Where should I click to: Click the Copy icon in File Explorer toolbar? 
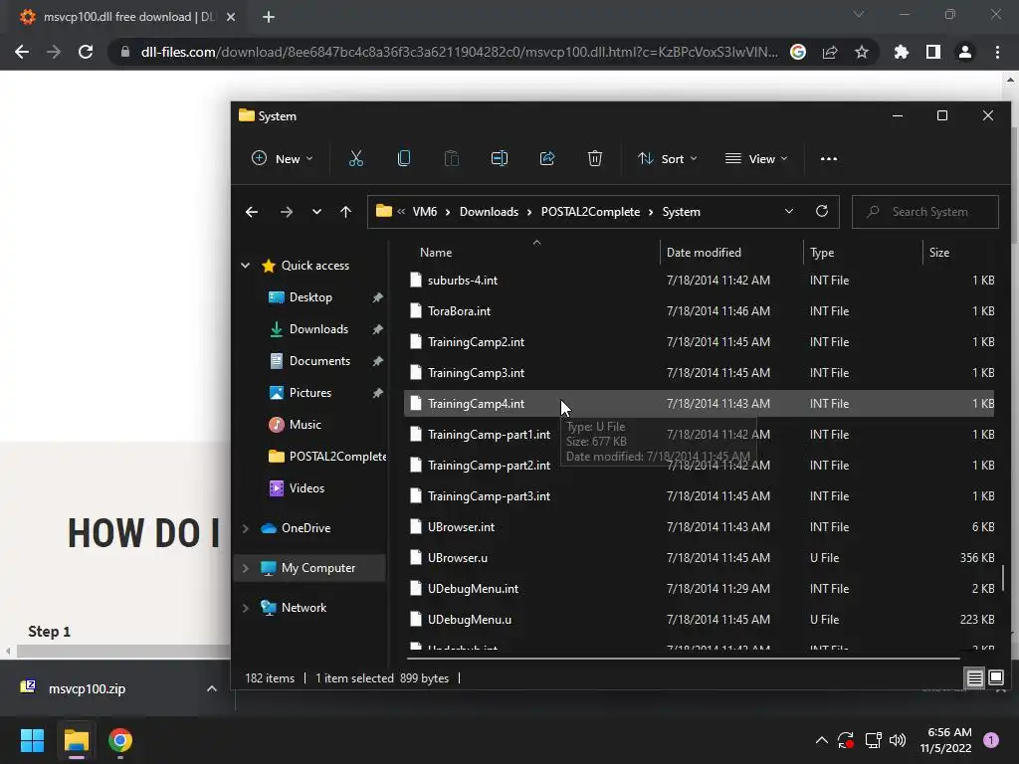click(404, 158)
